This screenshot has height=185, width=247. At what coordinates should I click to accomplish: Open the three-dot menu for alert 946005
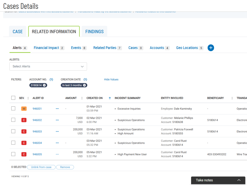[x=57, y=154]
